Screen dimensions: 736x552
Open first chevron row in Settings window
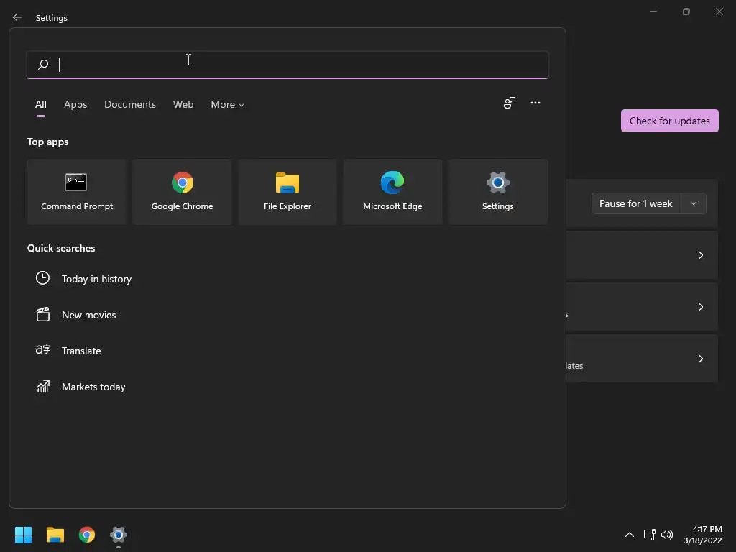pyautogui.click(x=642, y=255)
